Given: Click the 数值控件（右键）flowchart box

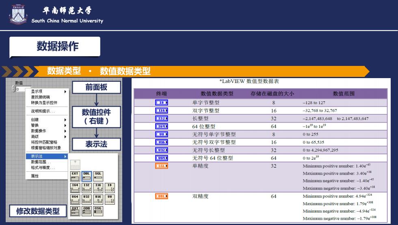Looking at the screenshot, I should [97, 117].
